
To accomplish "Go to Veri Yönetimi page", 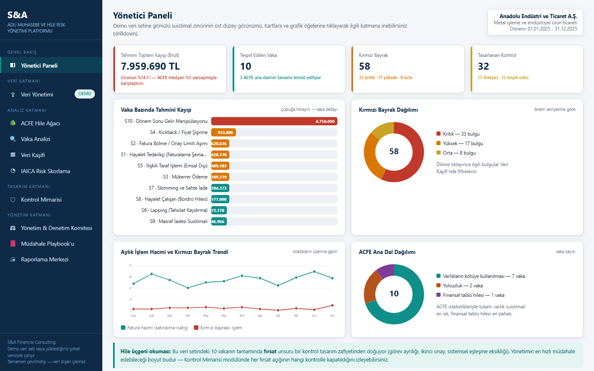I will coord(51,94).
